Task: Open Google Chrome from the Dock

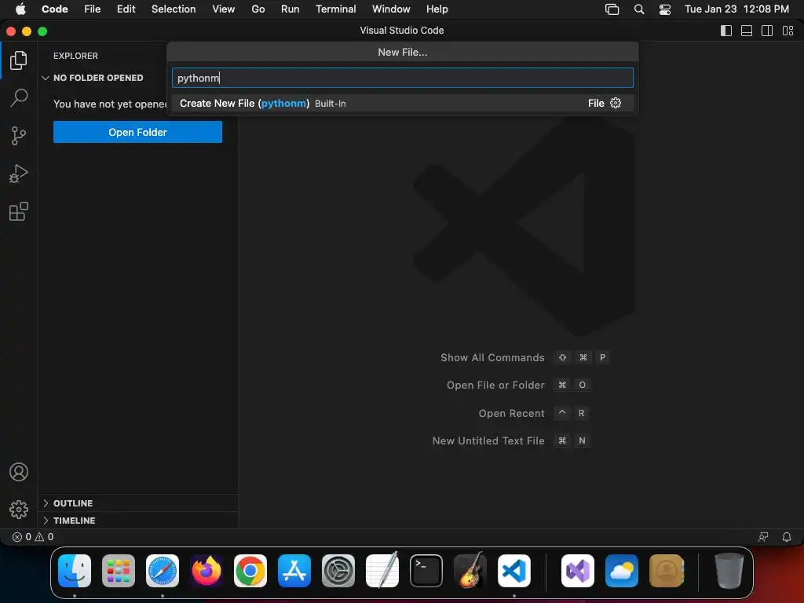Action: click(x=250, y=571)
